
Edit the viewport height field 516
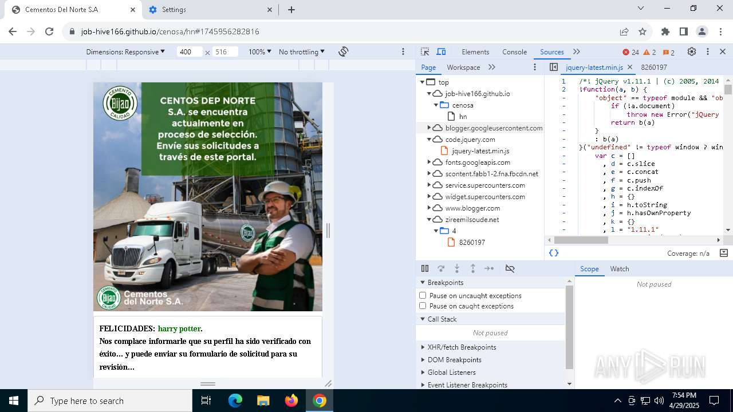point(225,51)
